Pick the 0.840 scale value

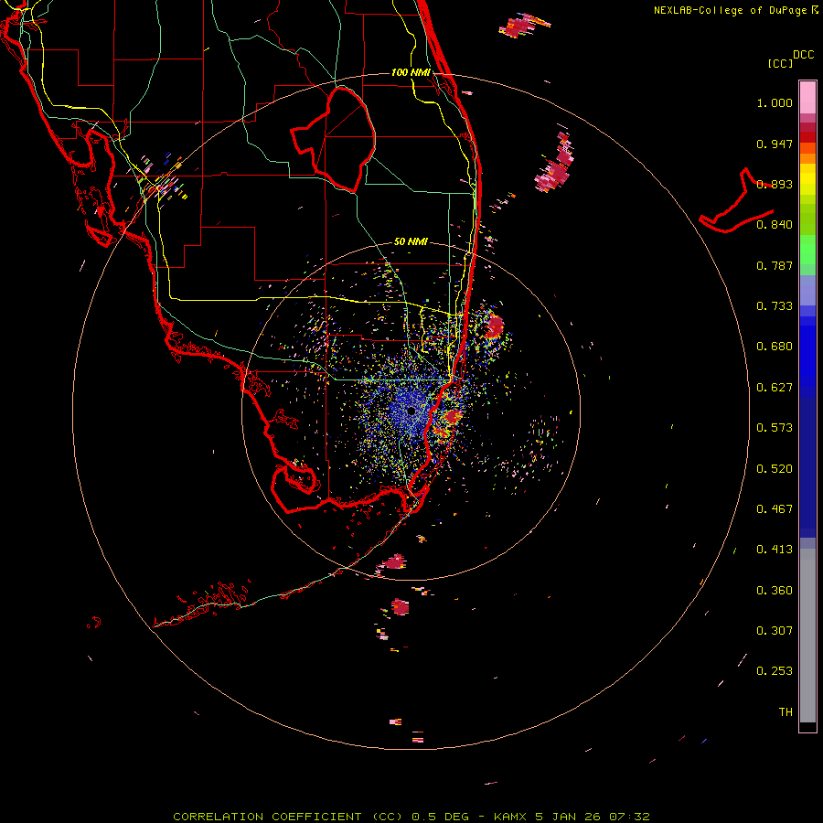click(x=775, y=225)
